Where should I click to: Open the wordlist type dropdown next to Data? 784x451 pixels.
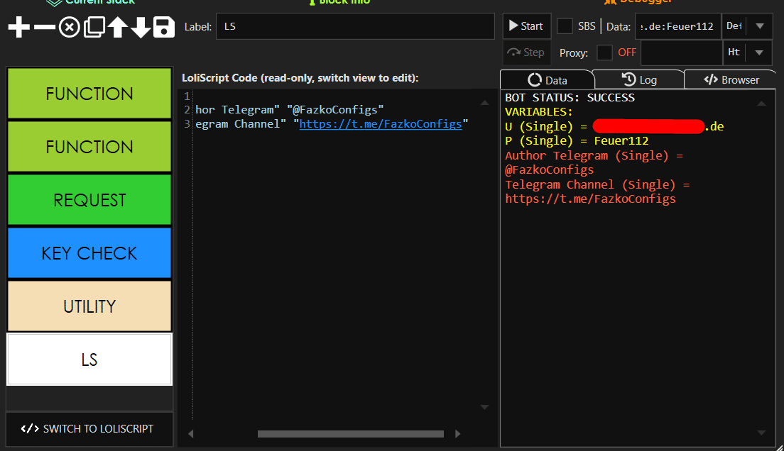(758, 26)
